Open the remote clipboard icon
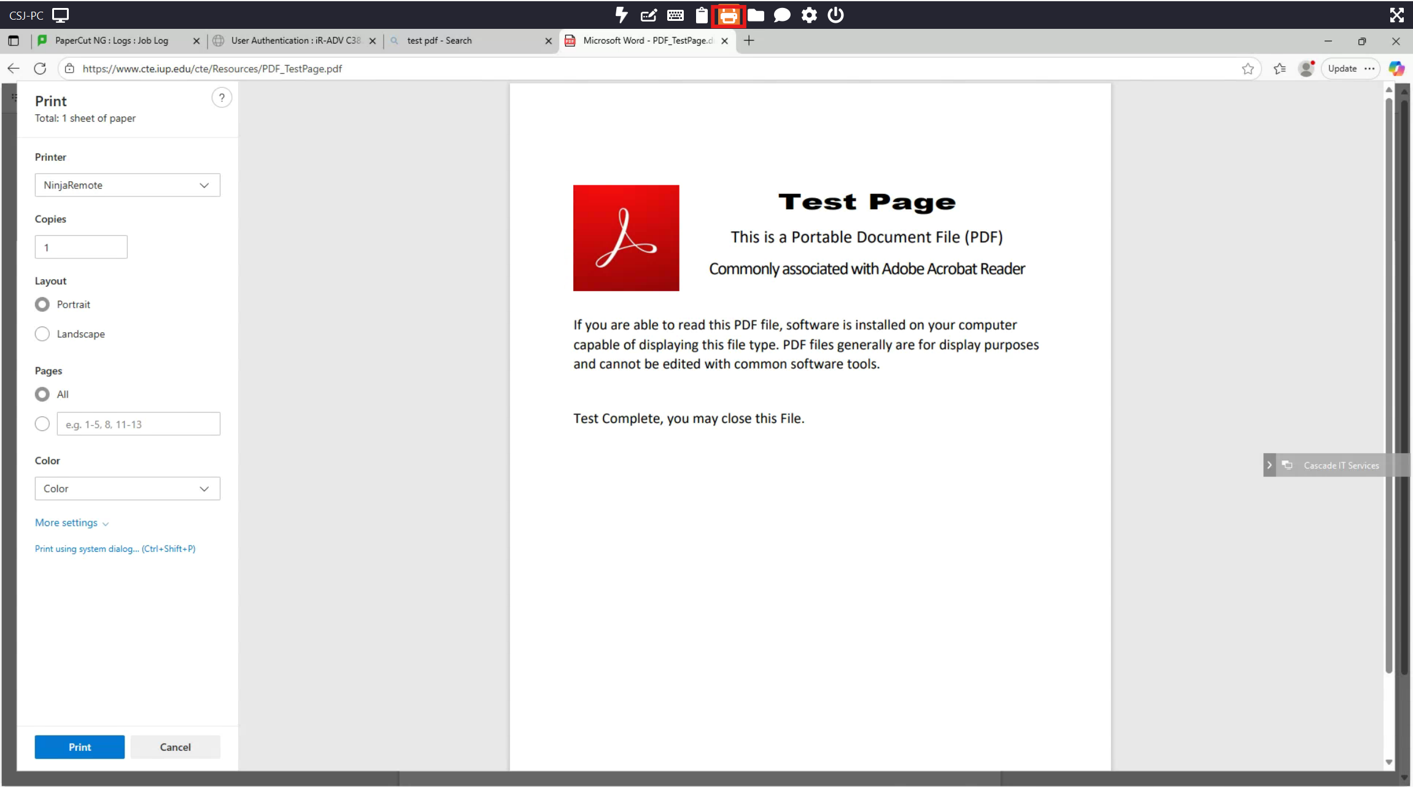The height and width of the screenshot is (787, 1413). click(x=702, y=15)
